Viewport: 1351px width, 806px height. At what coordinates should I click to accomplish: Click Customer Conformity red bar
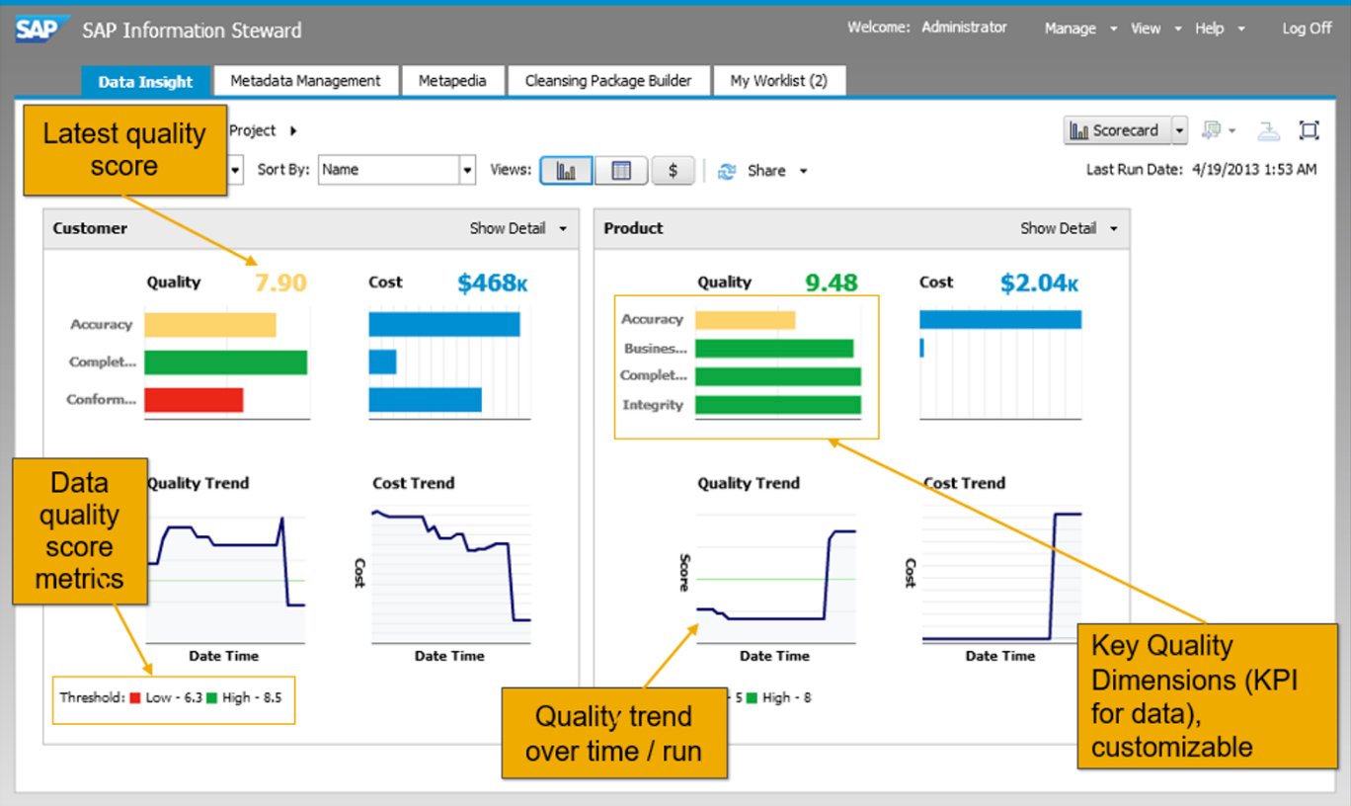pyautogui.click(x=194, y=400)
